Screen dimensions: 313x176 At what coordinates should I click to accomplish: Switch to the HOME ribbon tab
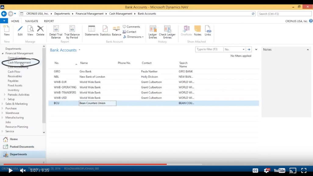pyautogui.click(x=15, y=21)
